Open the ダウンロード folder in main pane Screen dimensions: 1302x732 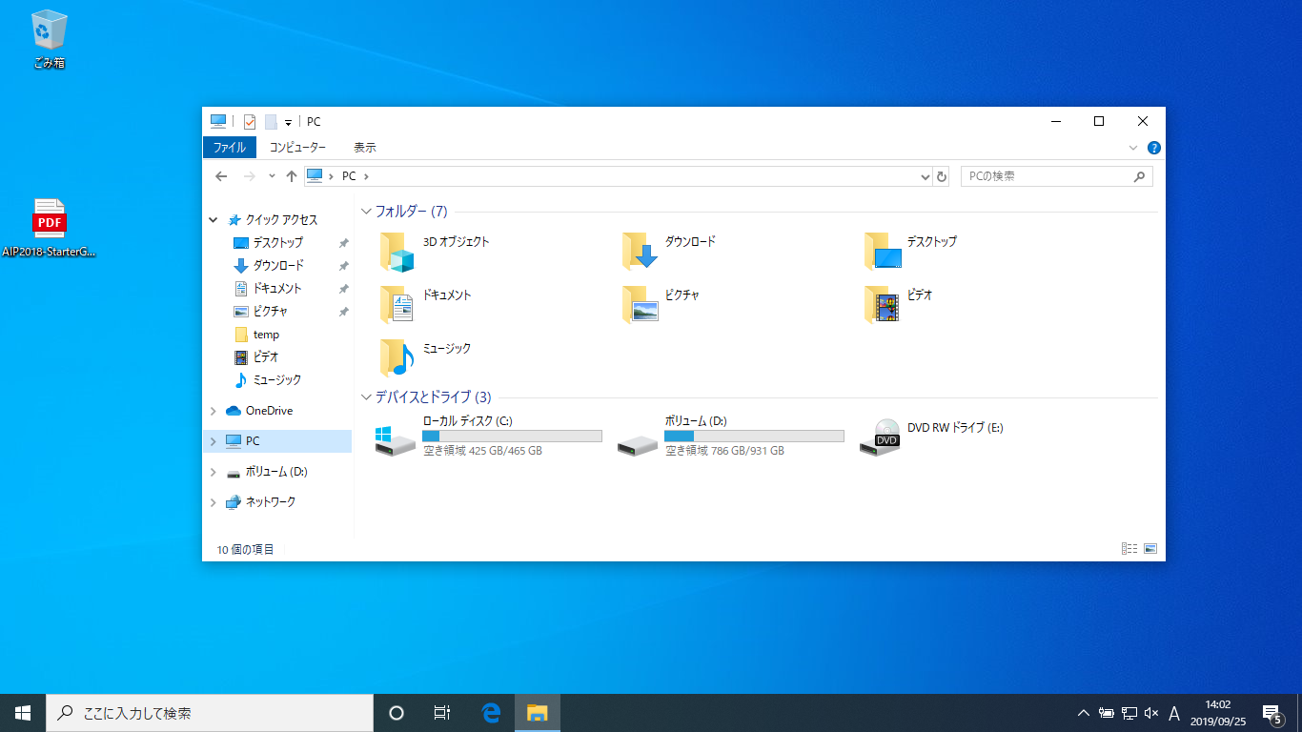point(641,253)
